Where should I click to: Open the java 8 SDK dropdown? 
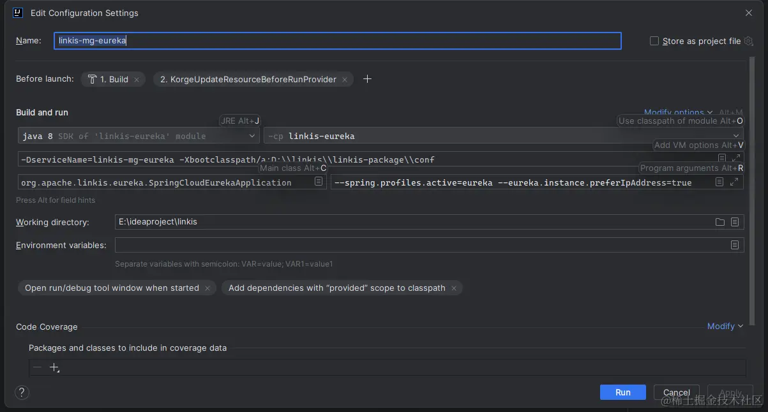(x=139, y=136)
